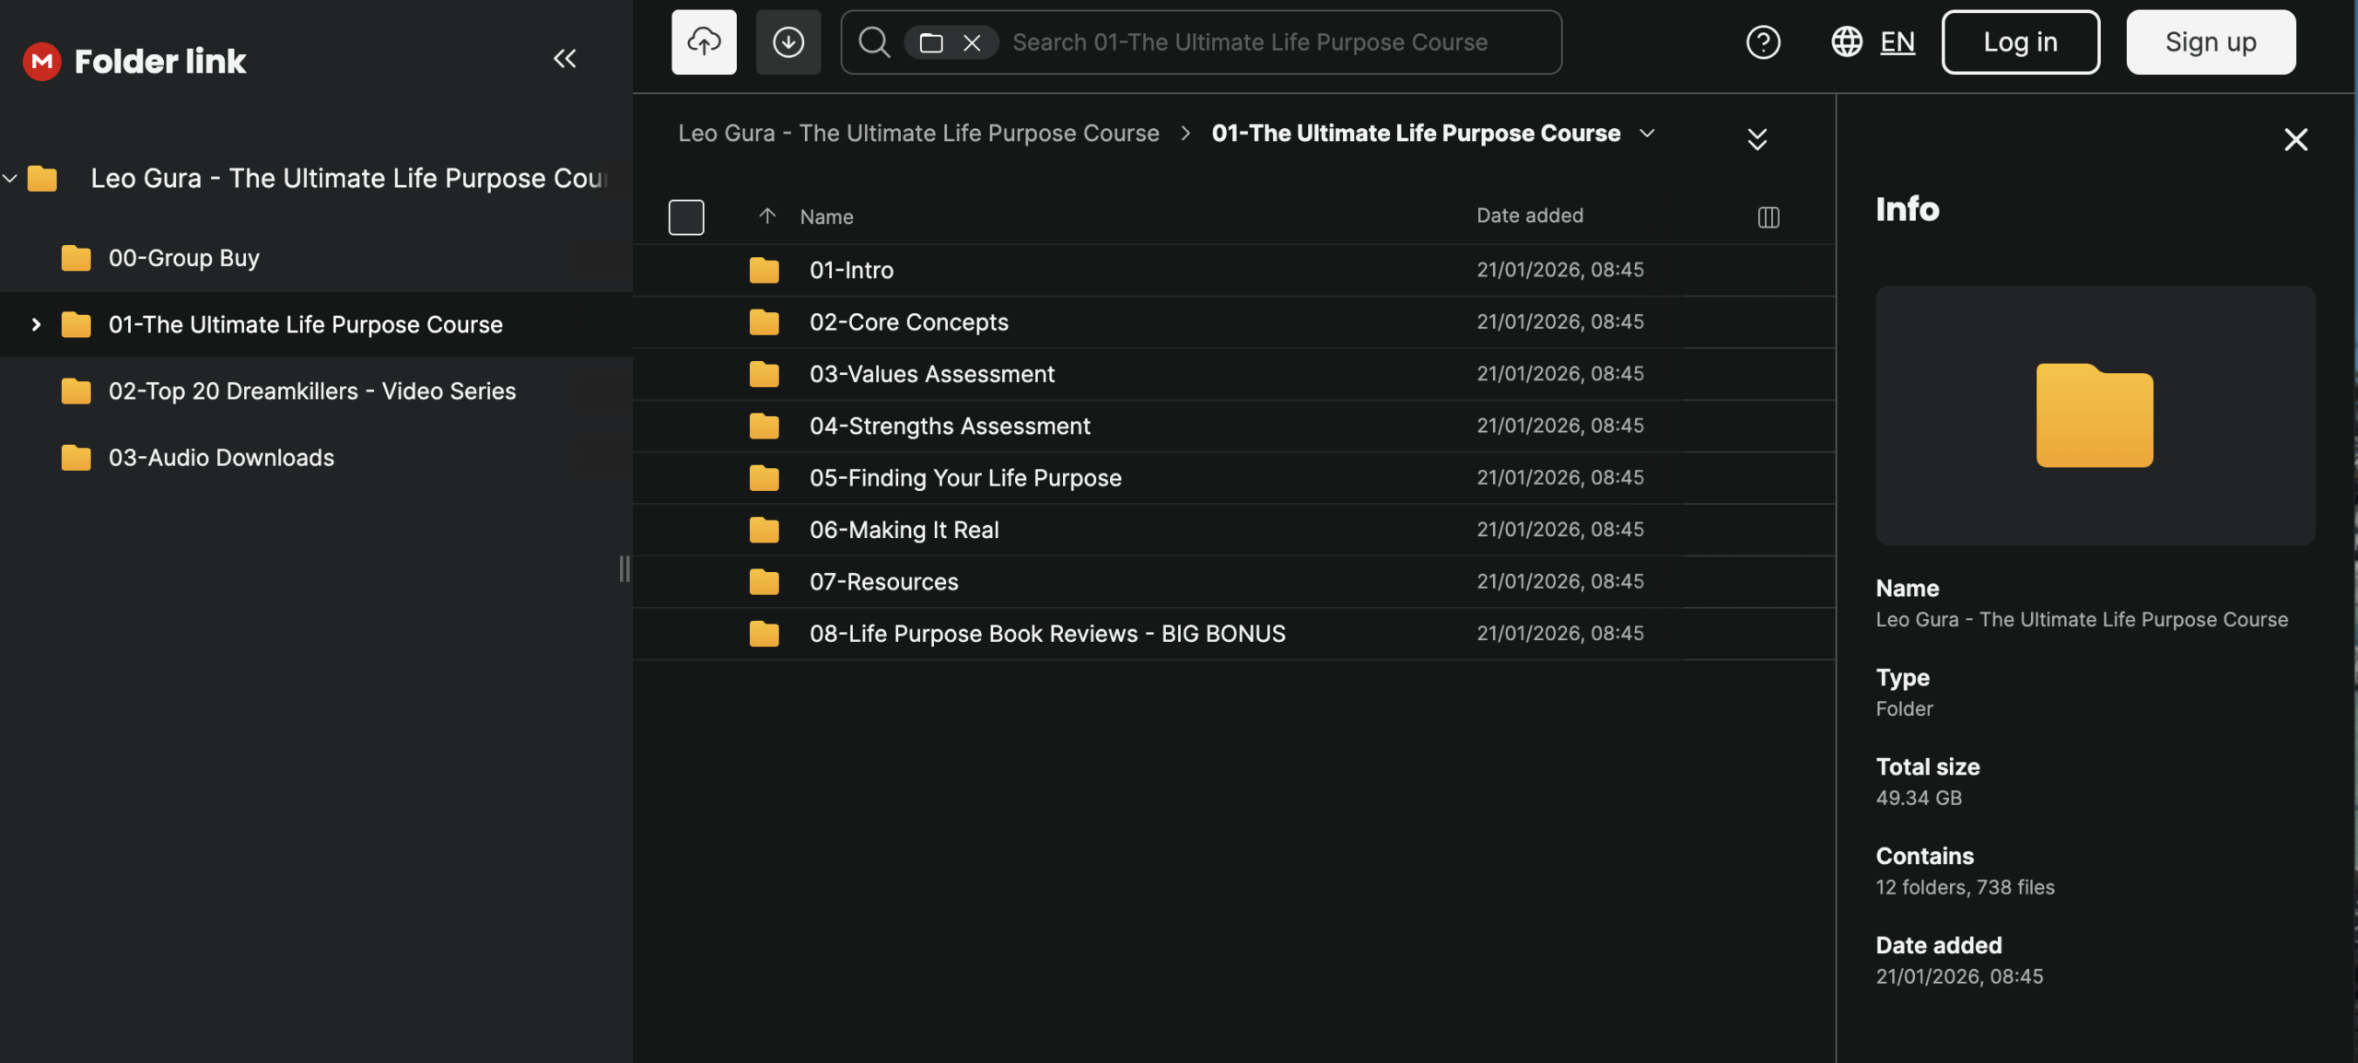This screenshot has height=1063, width=2358.
Task: Click the double-chevron expand icon near breadcrumb
Action: click(1757, 139)
